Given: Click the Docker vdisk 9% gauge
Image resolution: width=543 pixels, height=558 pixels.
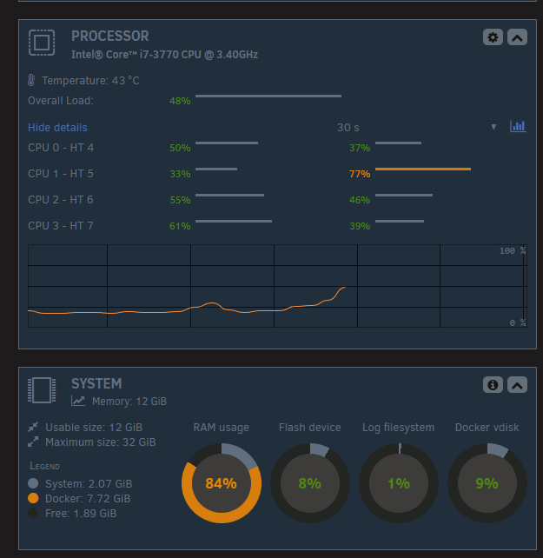Looking at the screenshot, I should point(487,483).
